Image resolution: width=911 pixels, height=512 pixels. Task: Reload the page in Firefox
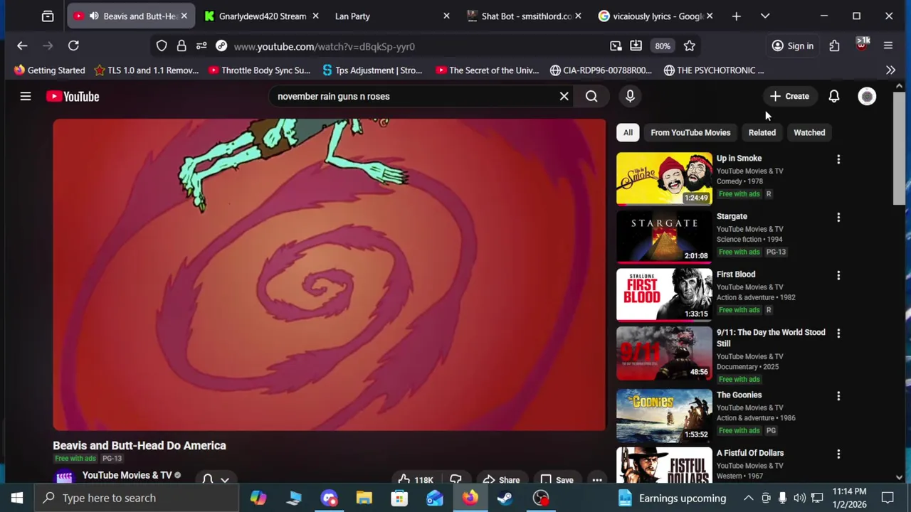[73, 46]
